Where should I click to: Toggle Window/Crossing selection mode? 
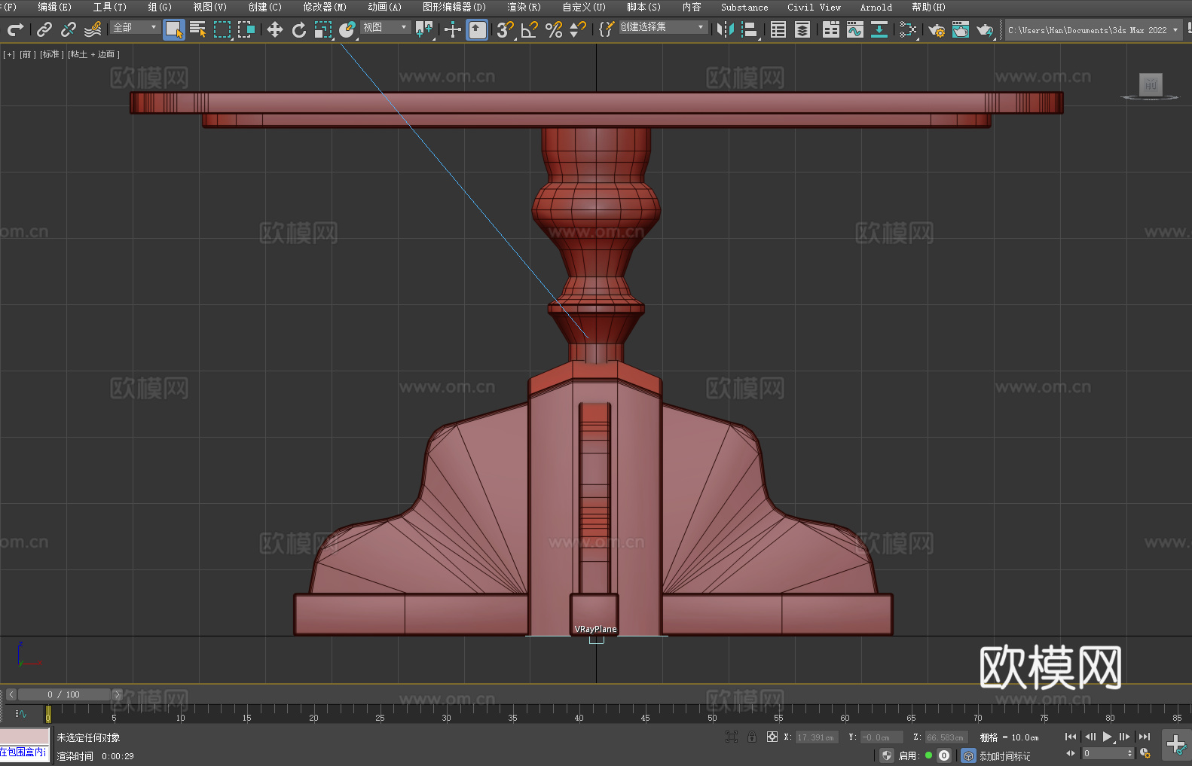pos(246,29)
